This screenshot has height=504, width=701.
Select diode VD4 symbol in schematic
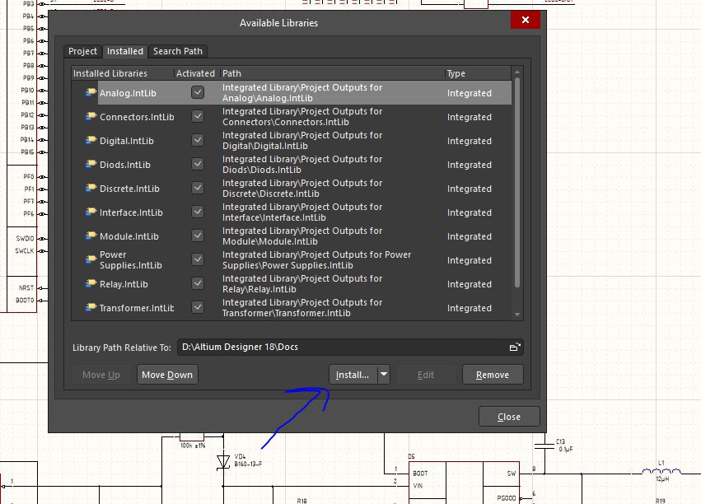point(223,461)
